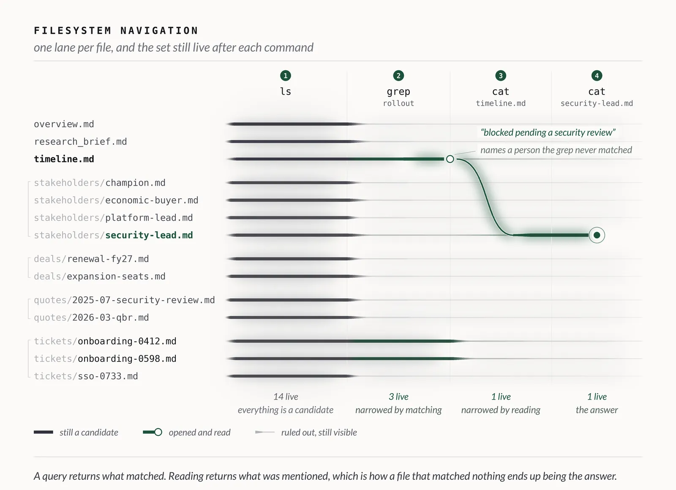Click the step 2 circle above grep
The width and height of the screenshot is (676, 490).
coord(398,76)
